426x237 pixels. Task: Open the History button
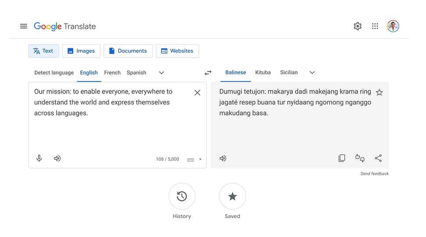pyautogui.click(x=182, y=196)
